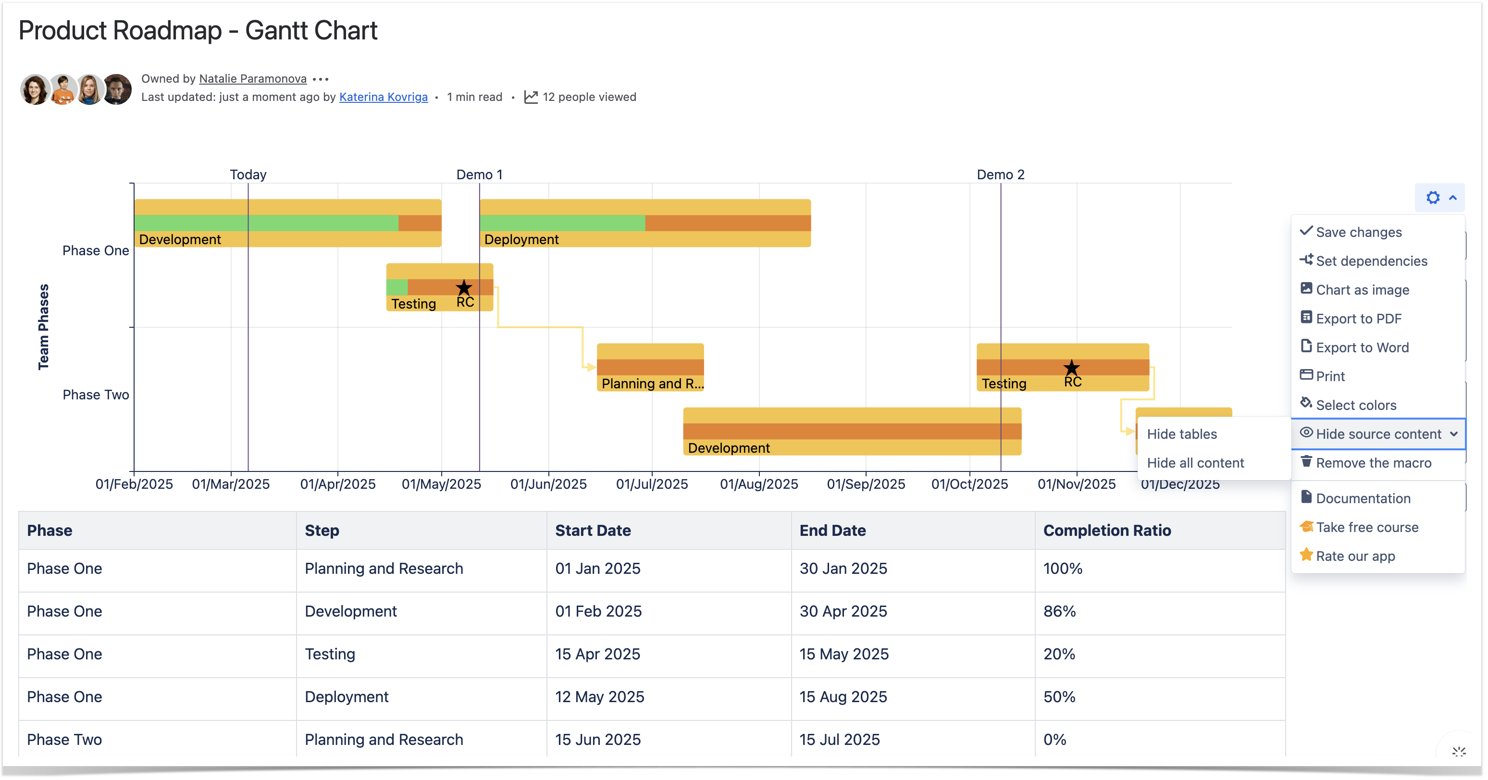This screenshot has width=1488, height=780.
Task: Expand the Hide source content chevron
Action: [1454, 434]
